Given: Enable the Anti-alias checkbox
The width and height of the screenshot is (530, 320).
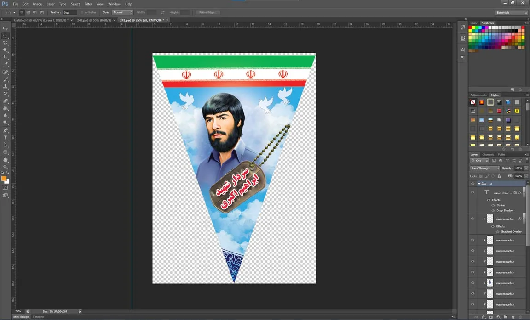Looking at the screenshot, I should point(82,12).
